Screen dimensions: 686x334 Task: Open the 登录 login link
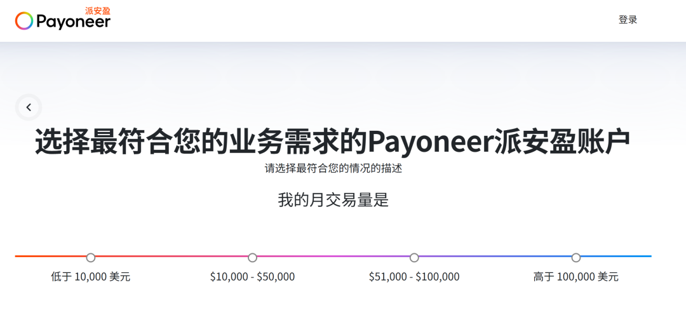(628, 20)
